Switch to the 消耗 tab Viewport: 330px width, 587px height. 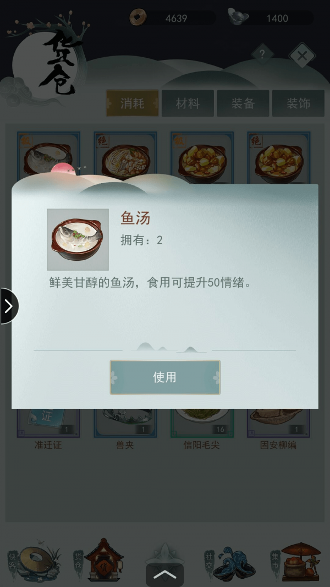(133, 103)
